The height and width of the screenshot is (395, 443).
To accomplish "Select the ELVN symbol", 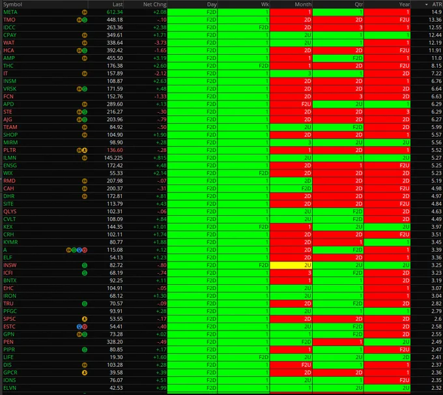I will [10, 388].
